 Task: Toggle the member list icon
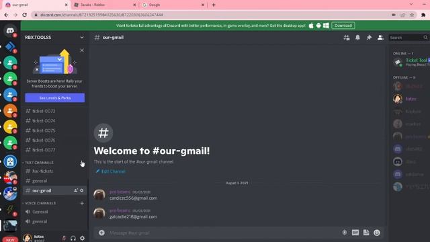380,38
